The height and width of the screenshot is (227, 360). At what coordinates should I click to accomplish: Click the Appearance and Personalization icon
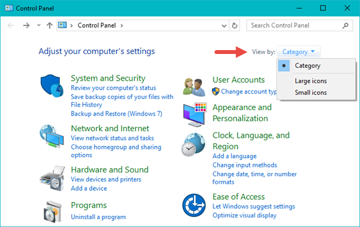coord(194,113)
